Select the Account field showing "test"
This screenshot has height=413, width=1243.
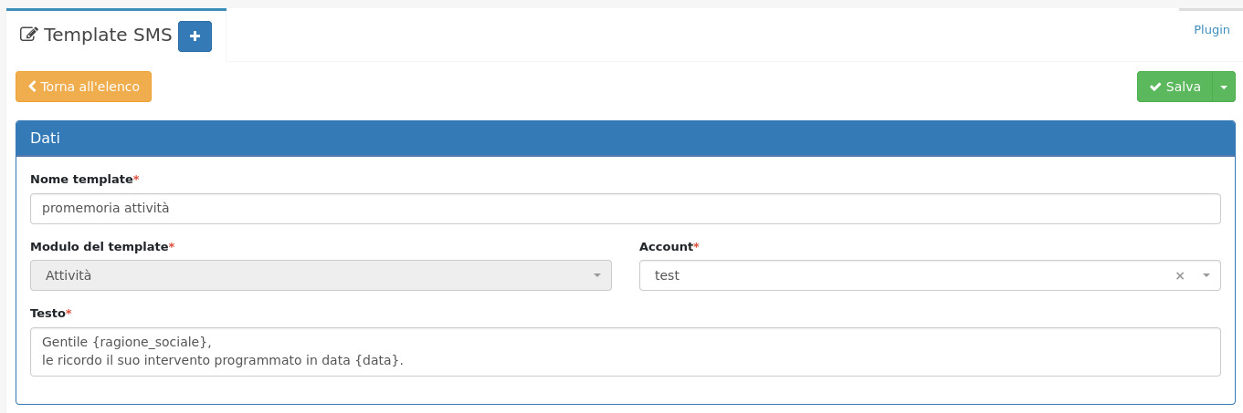click(904, 275)
